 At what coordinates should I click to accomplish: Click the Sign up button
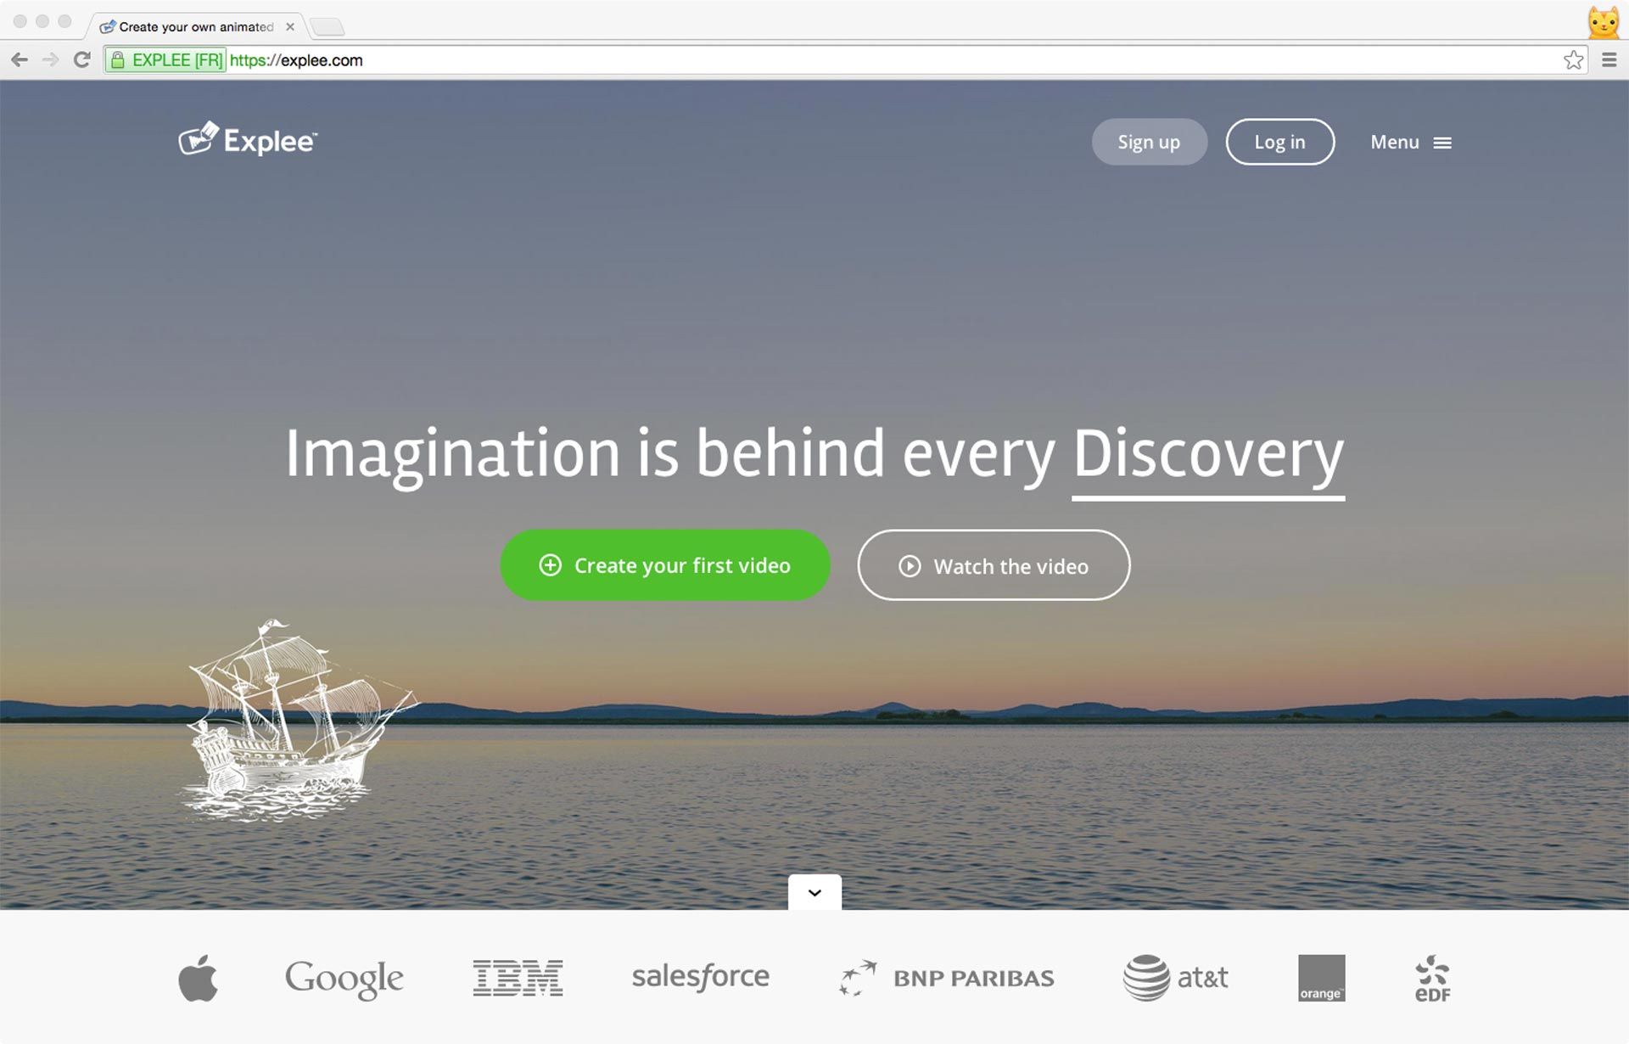point(1149,142)
